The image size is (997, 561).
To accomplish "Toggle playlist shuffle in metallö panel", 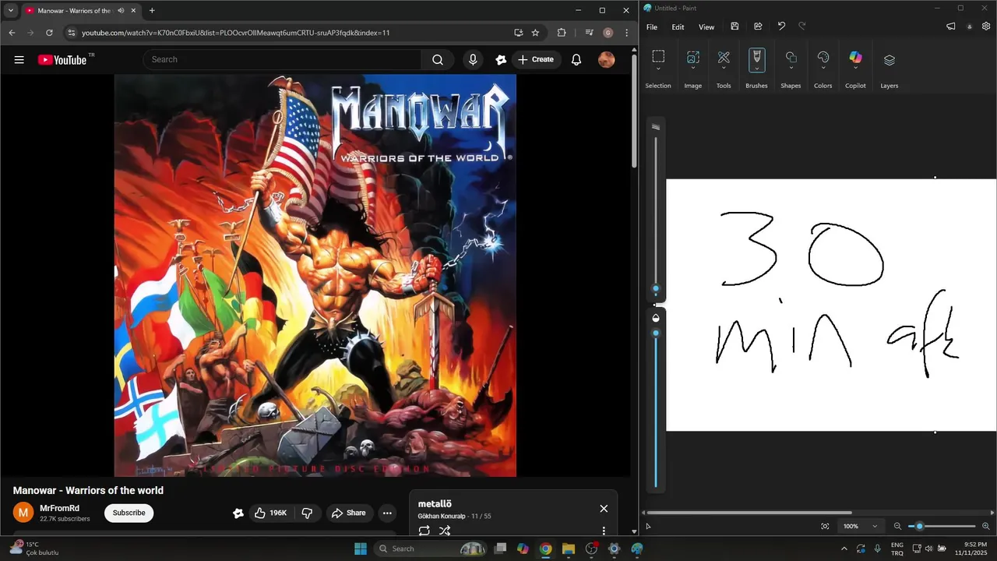I will [445, 531].
